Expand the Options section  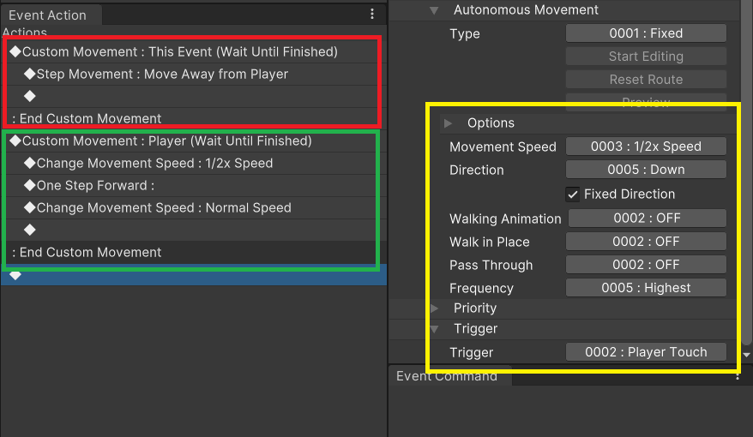(448, 123)
